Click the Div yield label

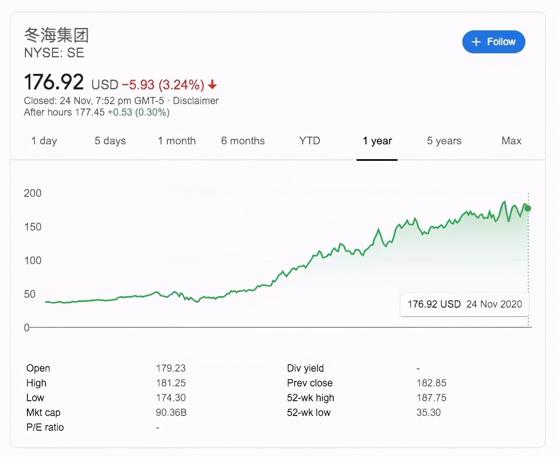[305, 368]
